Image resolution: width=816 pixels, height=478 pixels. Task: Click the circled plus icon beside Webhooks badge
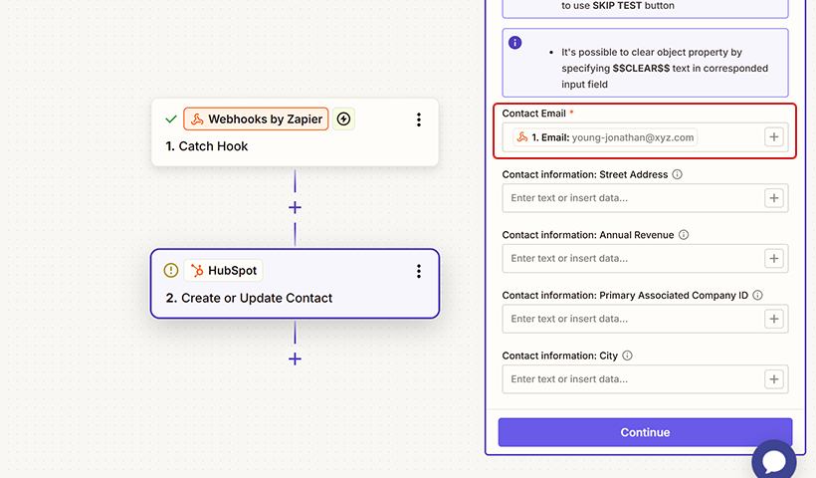[x=343, y=119]
